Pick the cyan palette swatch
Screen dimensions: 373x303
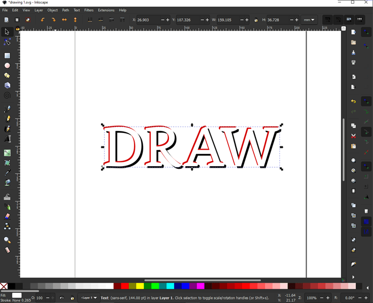(170, 286)
